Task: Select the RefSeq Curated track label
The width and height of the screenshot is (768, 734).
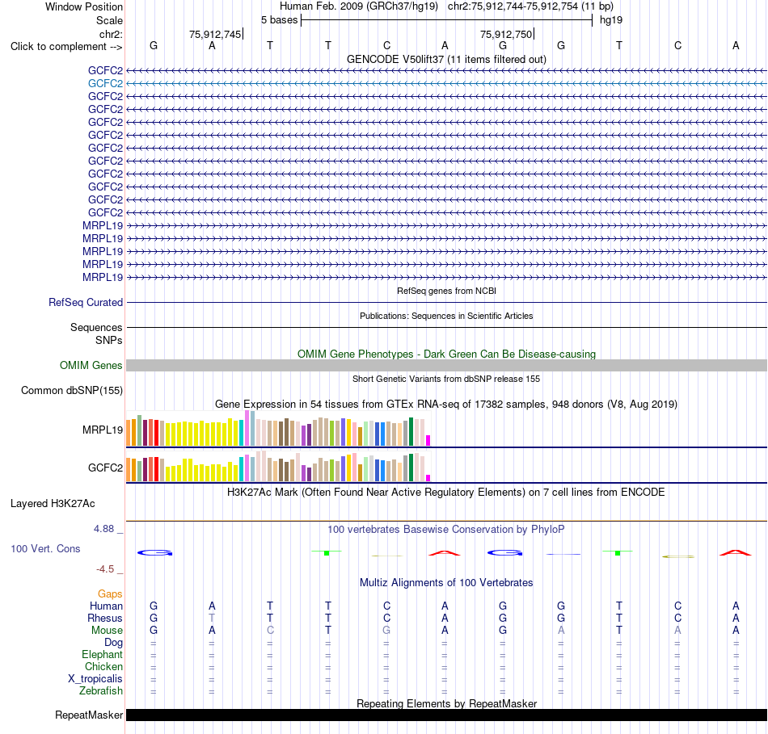Action: click(86, 303)
